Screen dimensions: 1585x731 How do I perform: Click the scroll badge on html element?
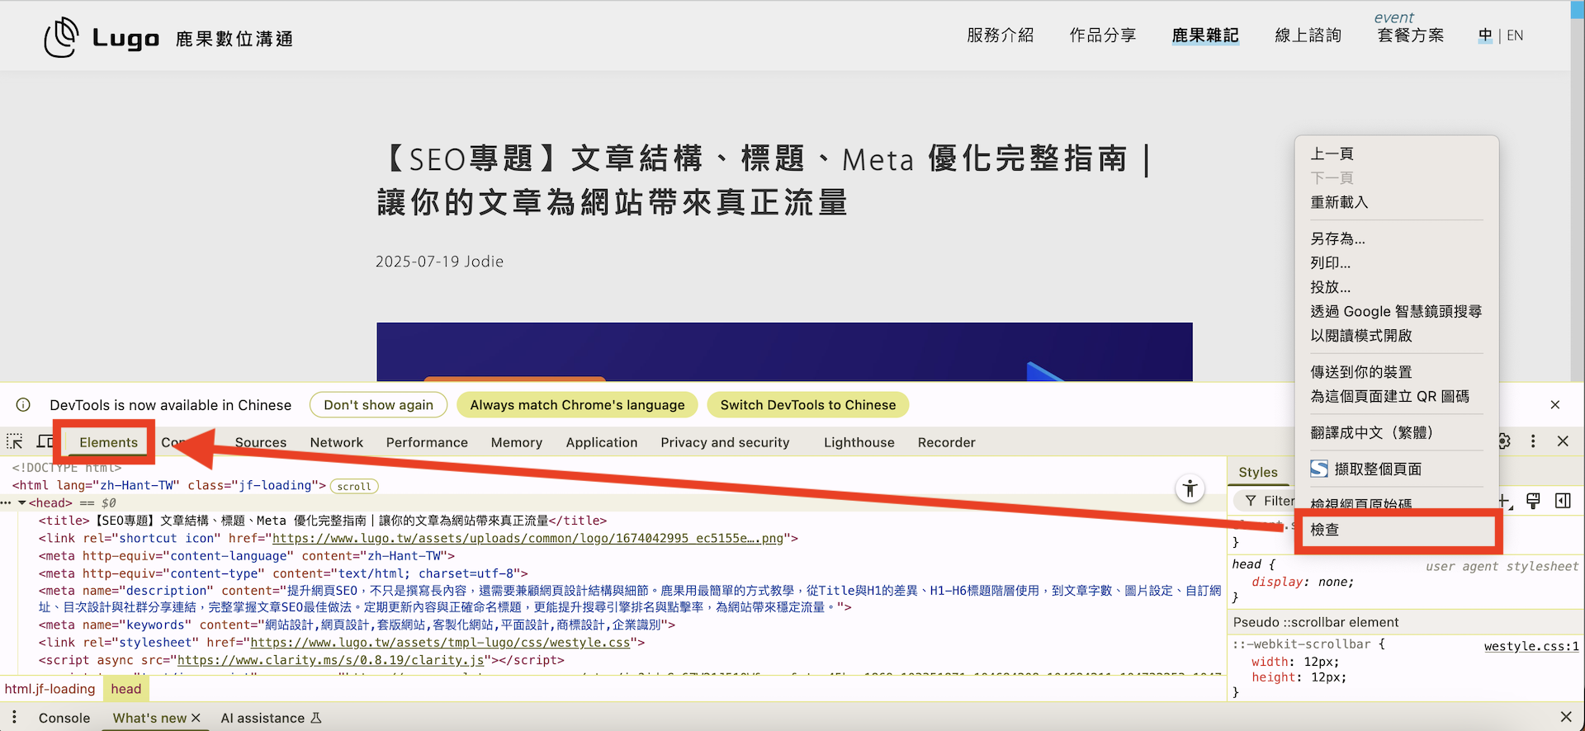(354, 486)
